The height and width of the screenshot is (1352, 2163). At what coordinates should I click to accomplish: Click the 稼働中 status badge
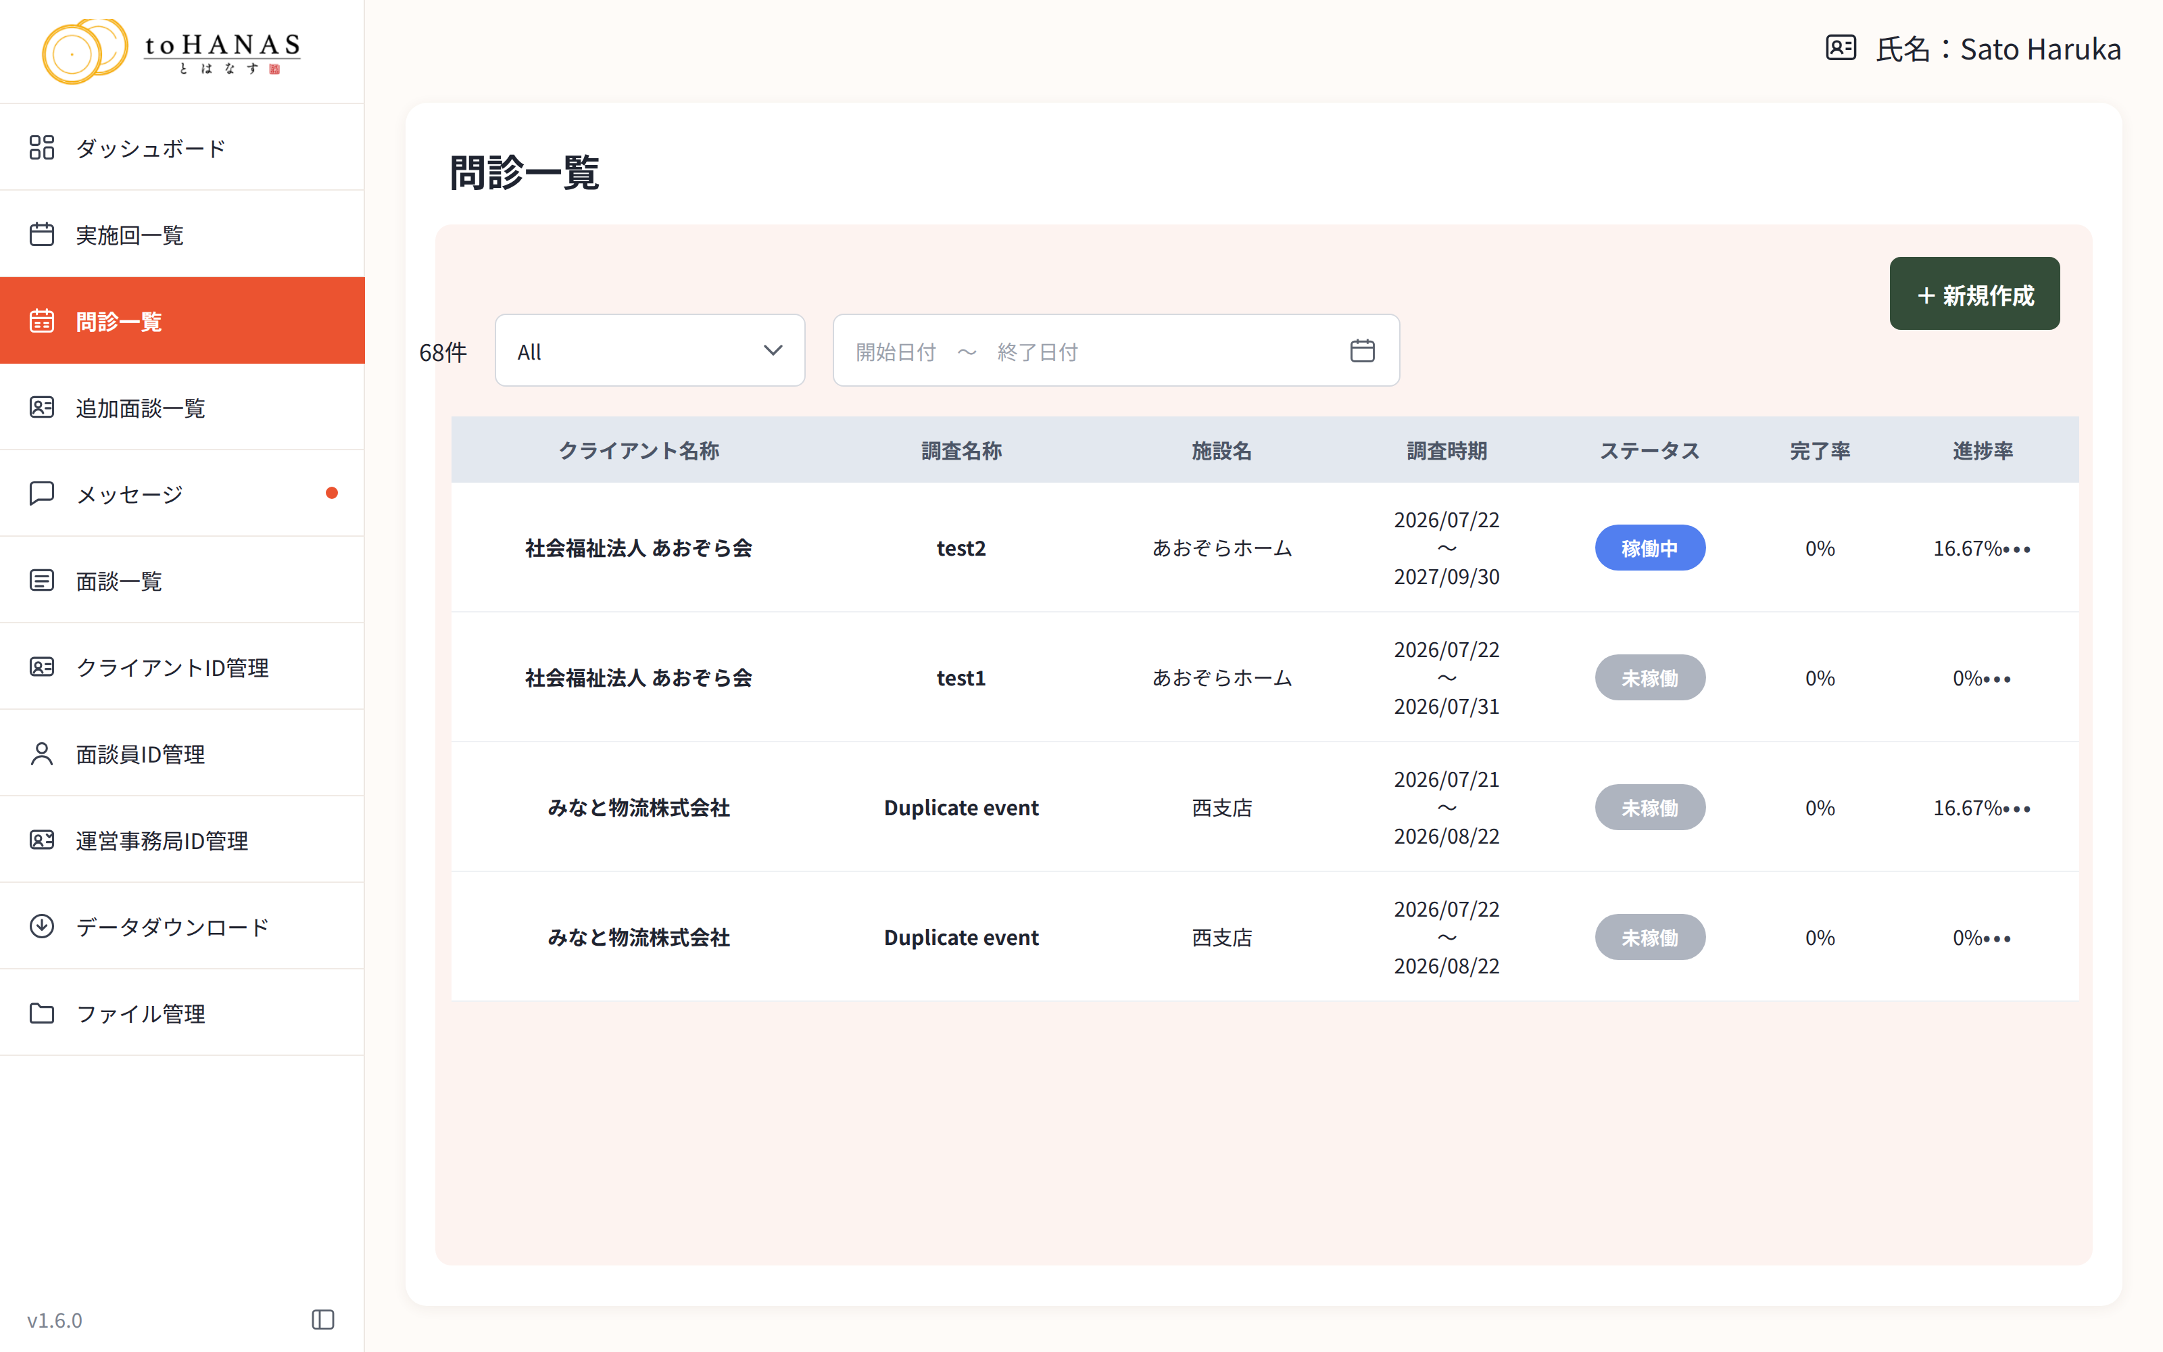pos(1650,548)
